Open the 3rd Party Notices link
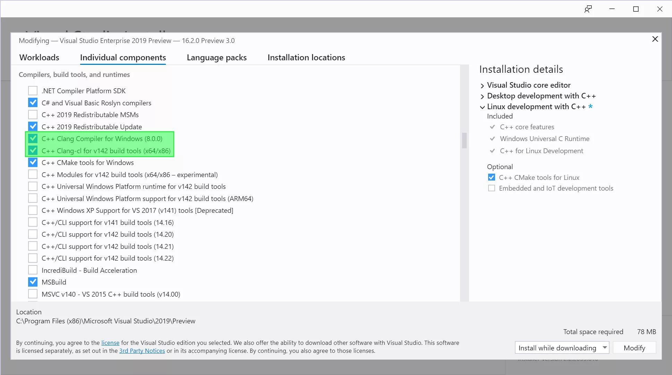 click(142, 351)
